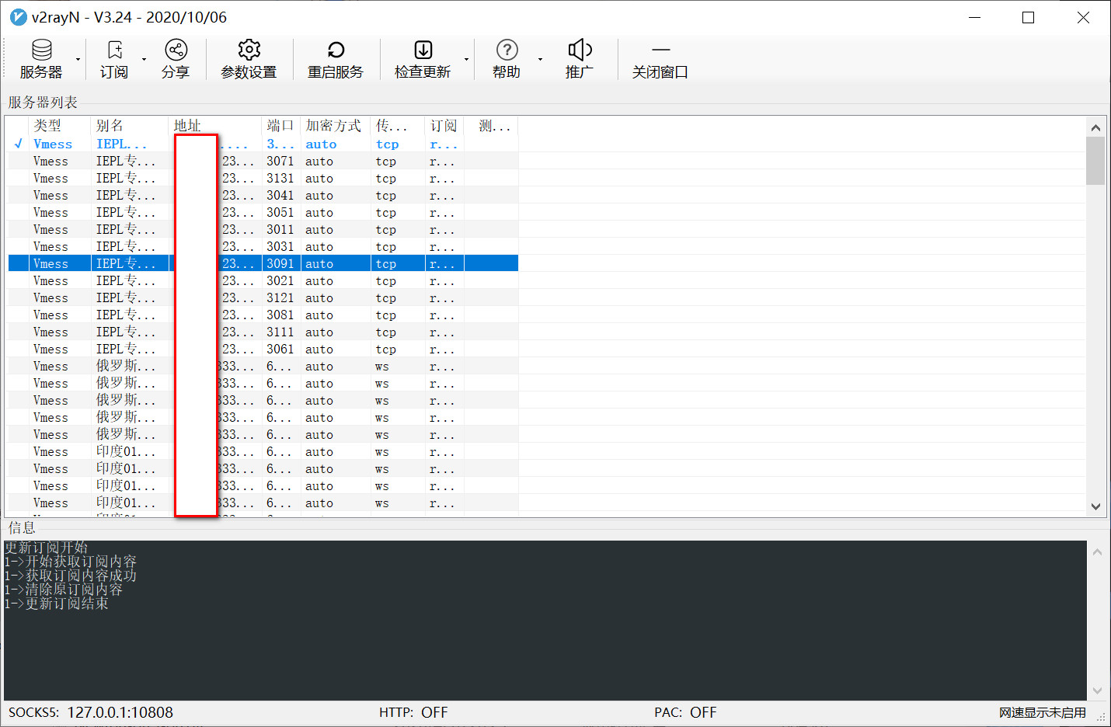Select server row with port 3131
The width and height of the screenshot is (1111, 727).
[x=263, y=179]
